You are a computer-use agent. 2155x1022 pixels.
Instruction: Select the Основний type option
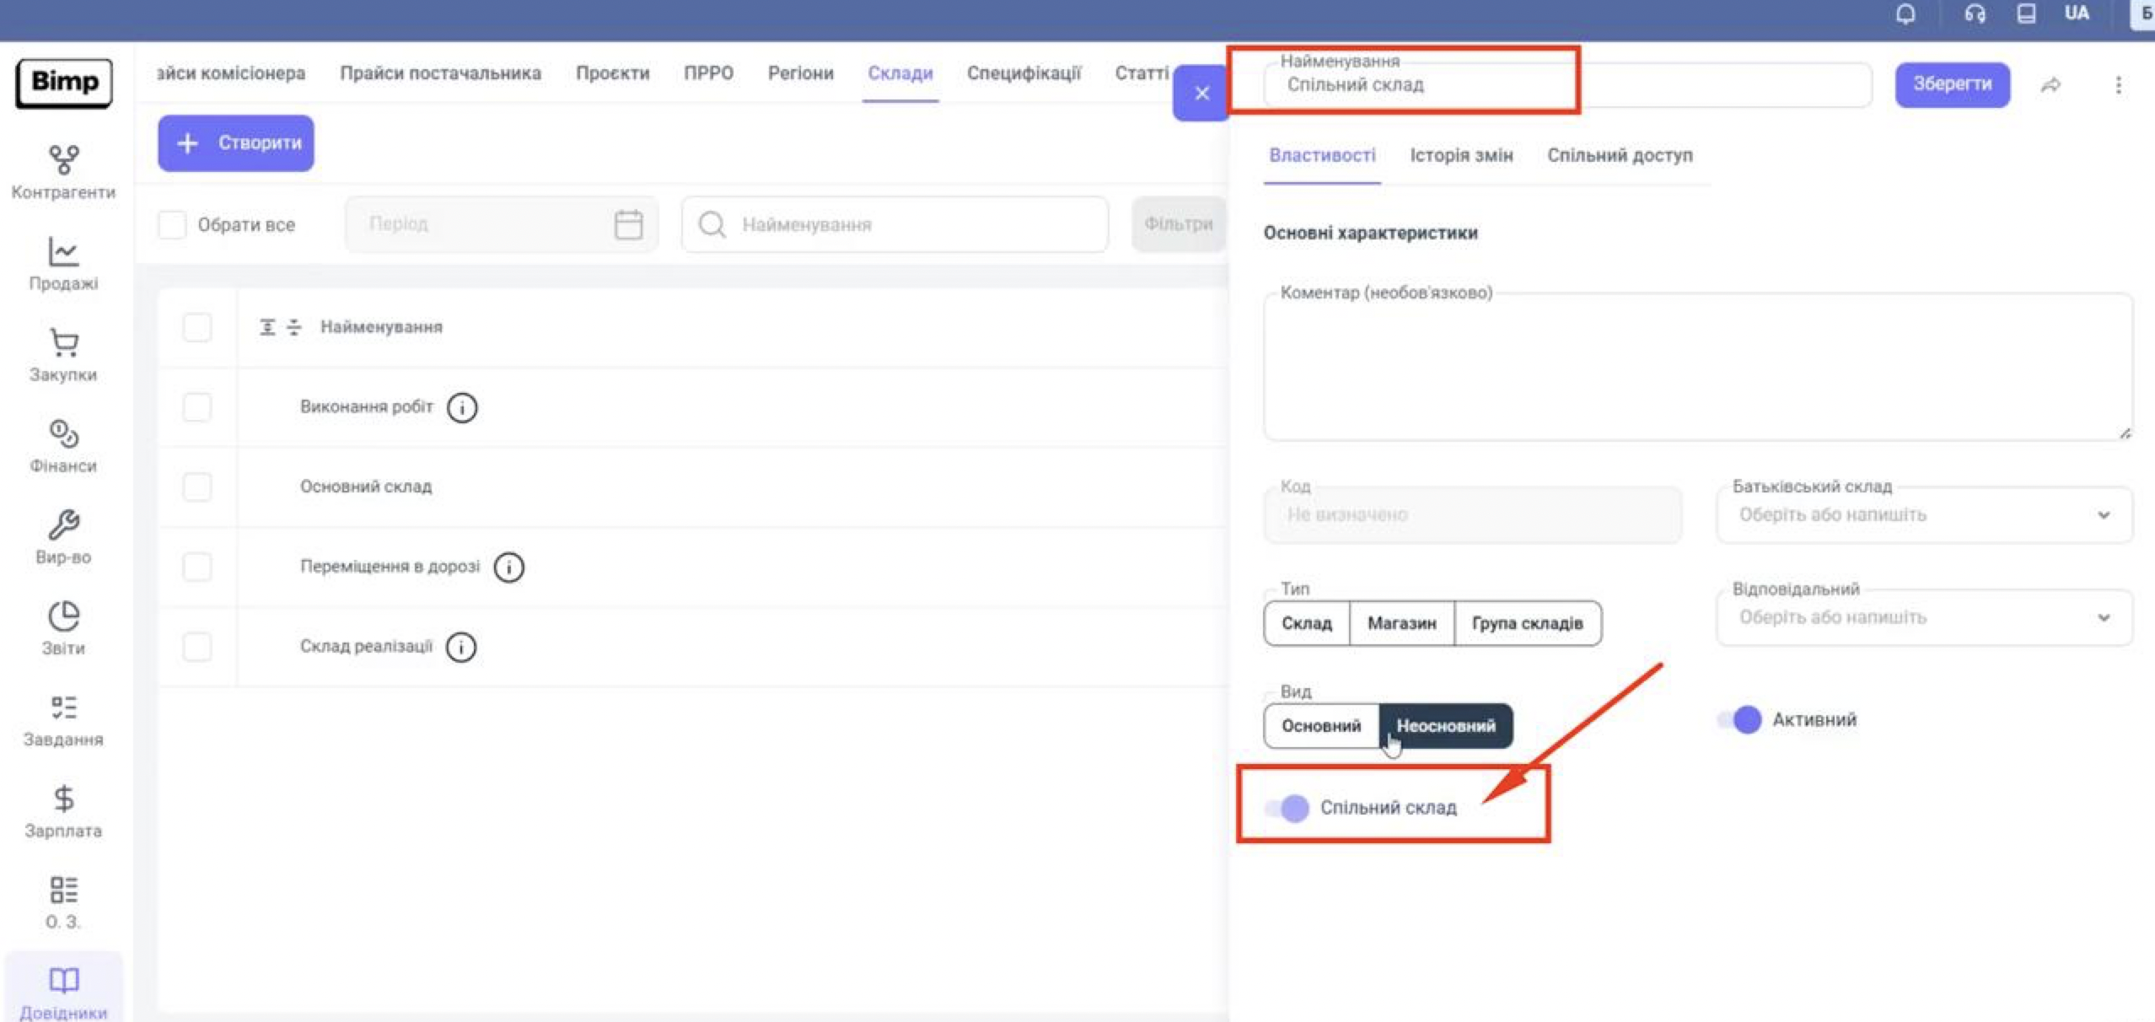coord(1320,726)
